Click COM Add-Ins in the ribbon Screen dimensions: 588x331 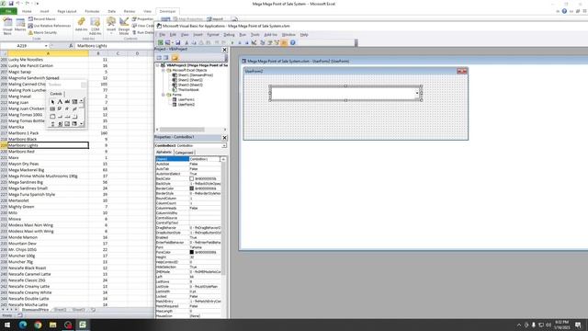(96, 26)
